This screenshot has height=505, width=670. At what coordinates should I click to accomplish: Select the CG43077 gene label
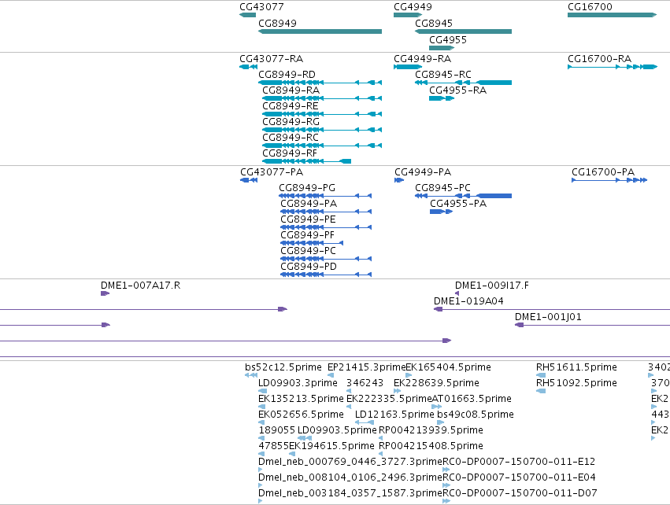click(x=261, y=7)
